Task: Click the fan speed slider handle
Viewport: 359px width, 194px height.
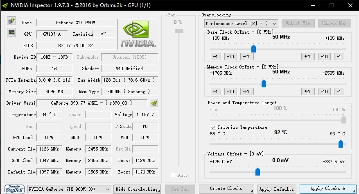Action: [x=179, y=31]
